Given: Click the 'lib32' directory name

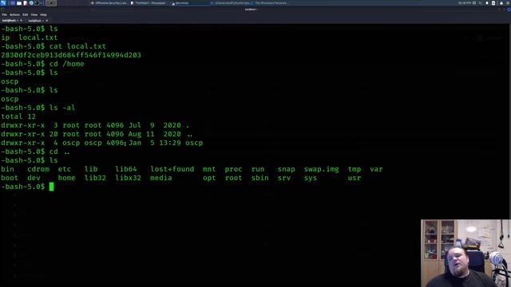Looking at the screenshot, I should click(x=95, y=178).
